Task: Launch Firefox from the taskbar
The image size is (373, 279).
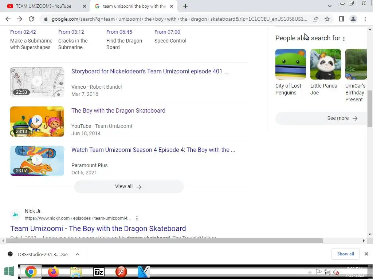Action: (x=54, y=272)
